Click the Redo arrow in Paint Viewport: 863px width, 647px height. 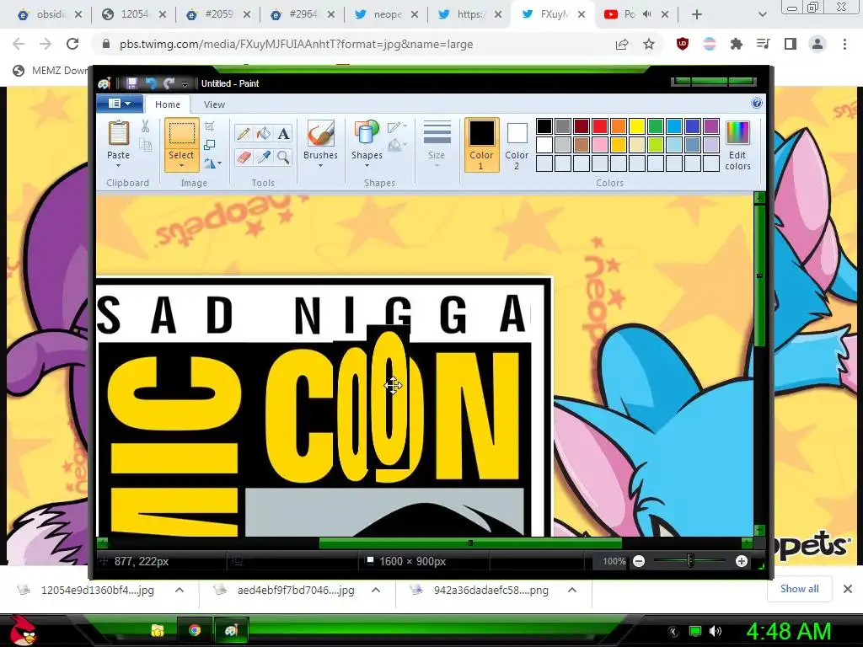pos(169,83)
